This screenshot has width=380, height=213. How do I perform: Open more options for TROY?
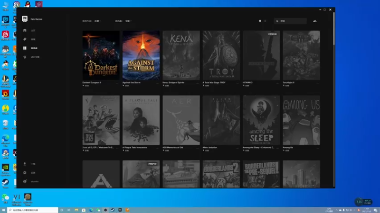click(x=237, y=83)
